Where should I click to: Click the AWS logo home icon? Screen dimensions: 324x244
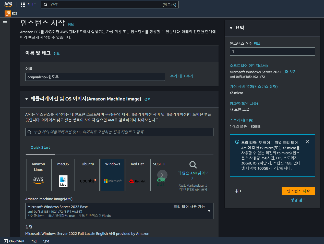(8, 4)
